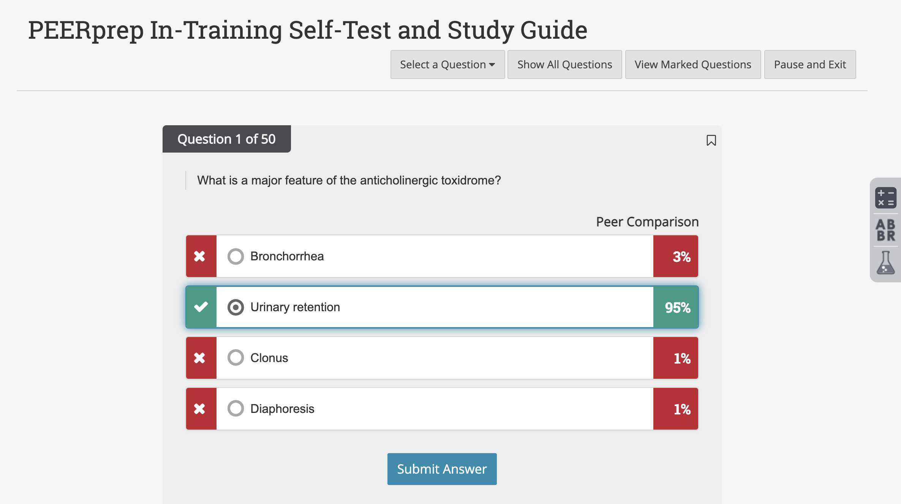Click the red X beside Bronchorrhea
Viewport: 901px width, 504px height.
[x=200, y=256]
